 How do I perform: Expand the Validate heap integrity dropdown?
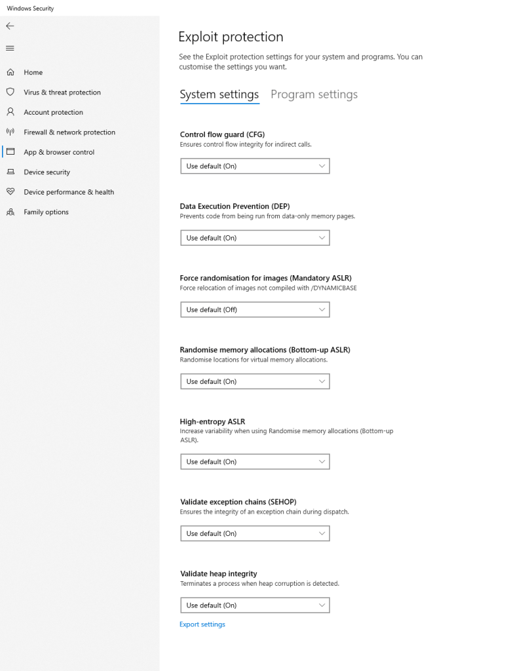(x=255, y=605)
